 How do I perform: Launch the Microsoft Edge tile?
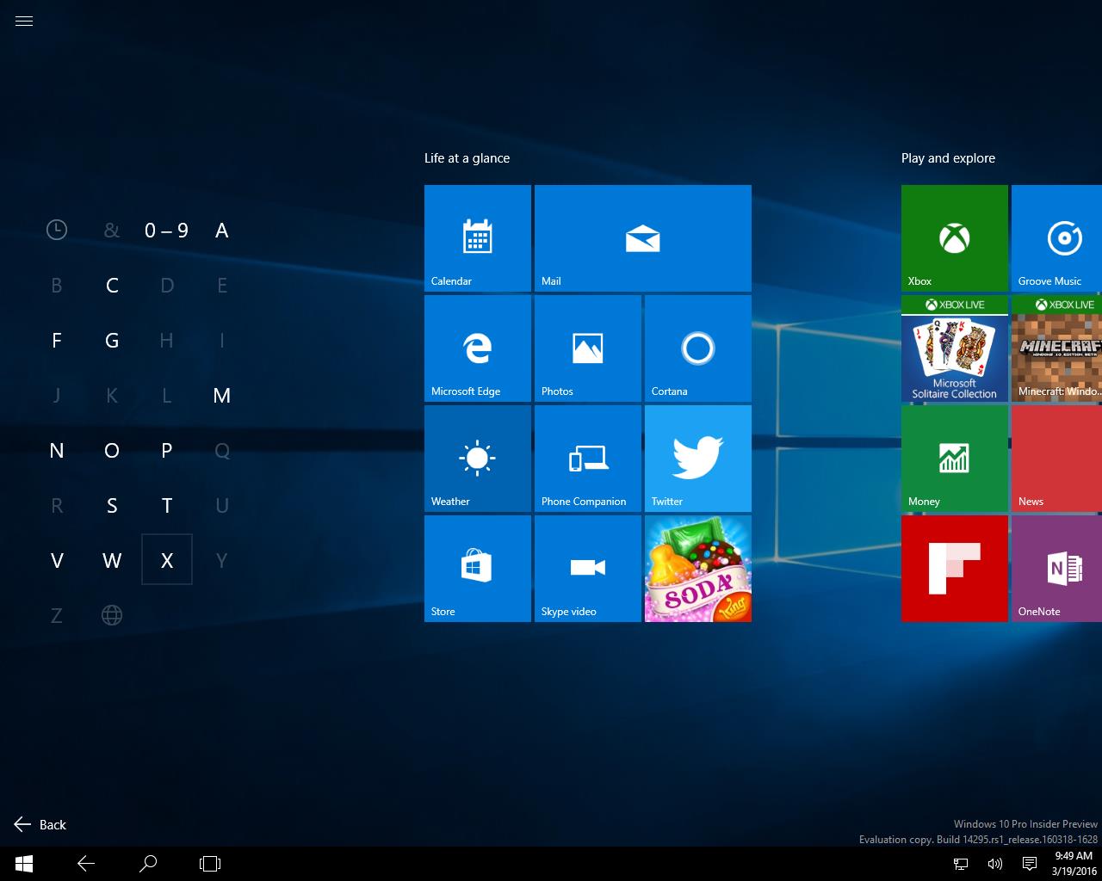[478, 348]
